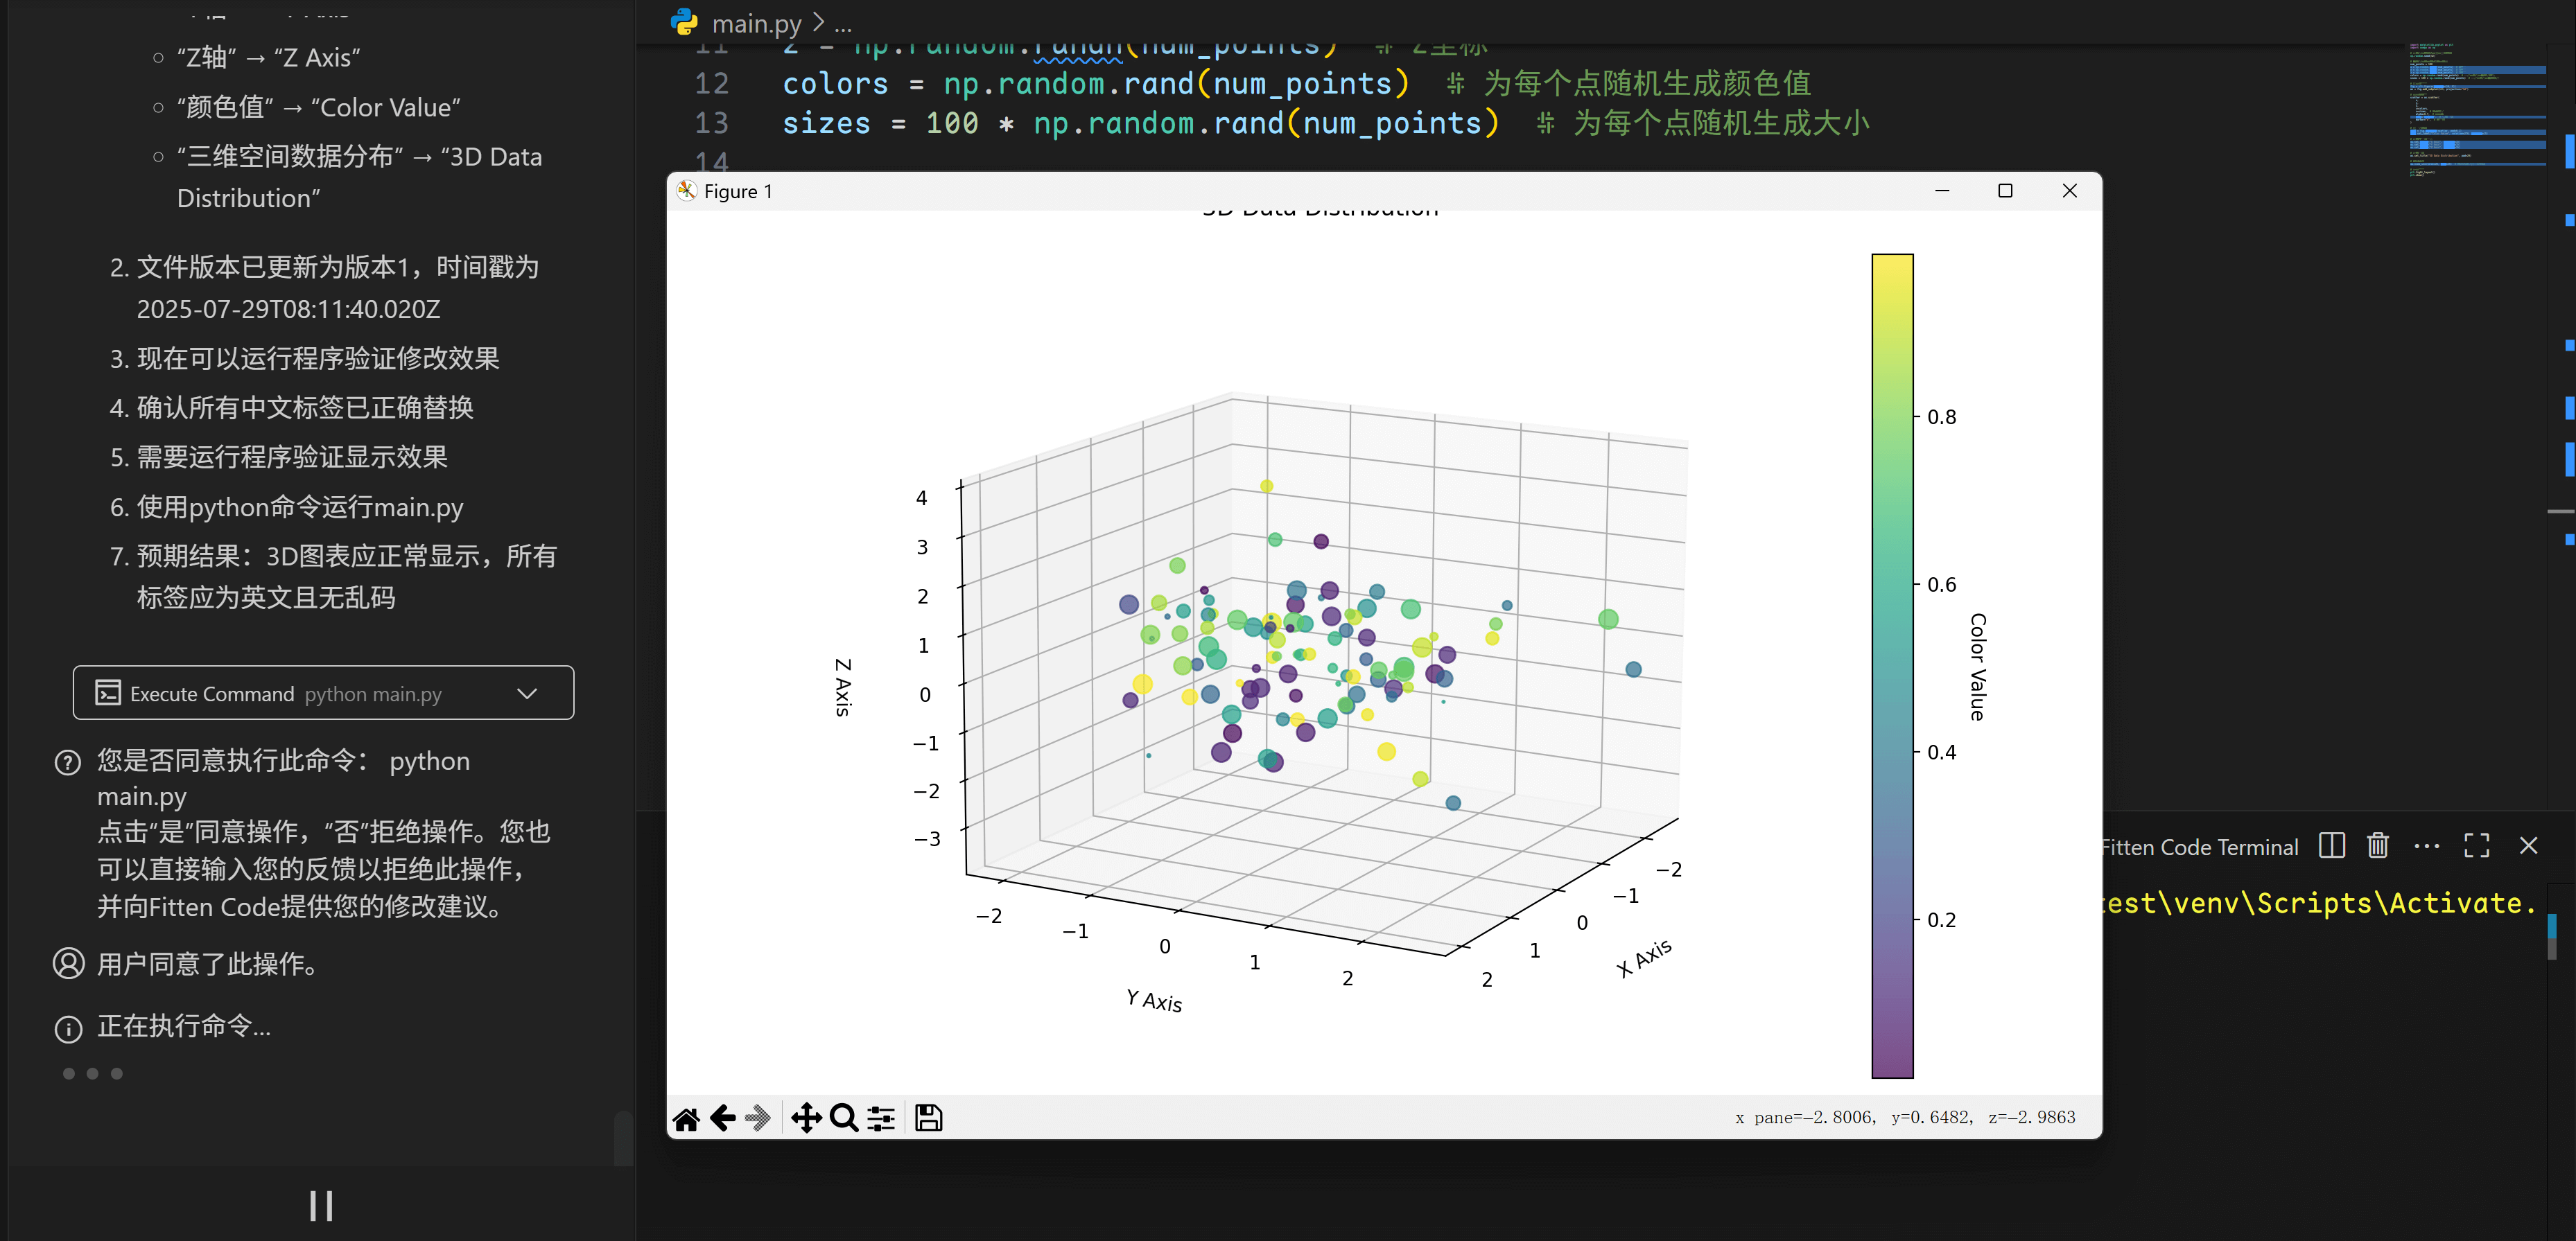Open the Configure subplots sliders

click(x=881, y=1118)
